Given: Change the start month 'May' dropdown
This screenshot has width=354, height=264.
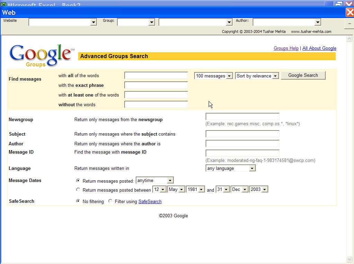Looking at the screenshot, I should [x=181, y=190].
